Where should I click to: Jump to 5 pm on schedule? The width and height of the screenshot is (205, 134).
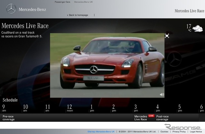pyautogui.click(x=180, y=108)
